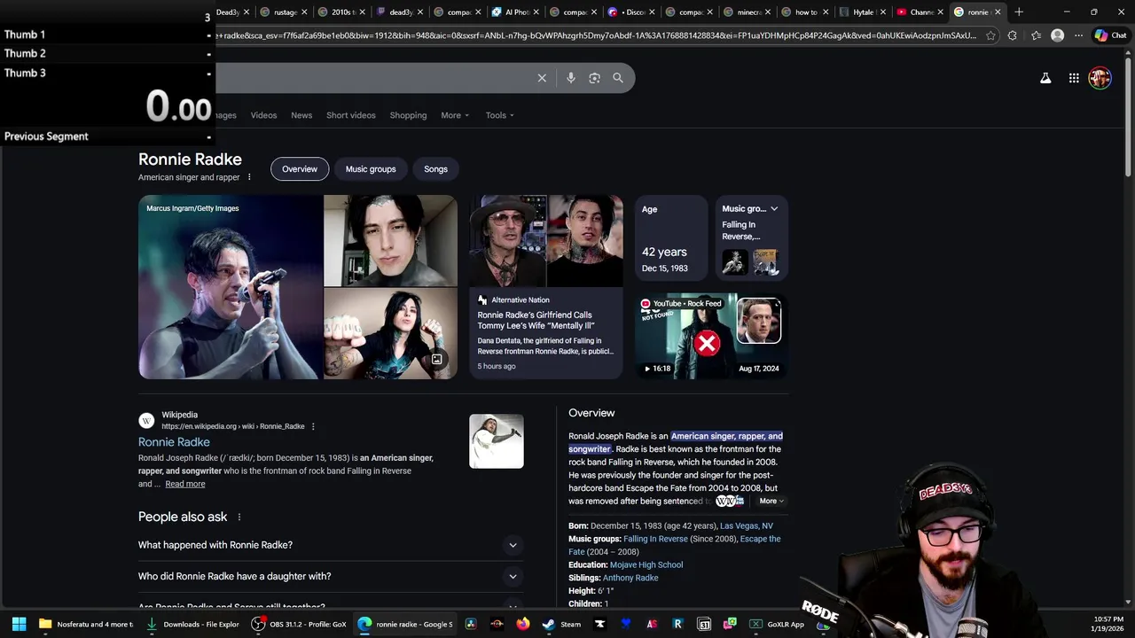
Task: Open the Ronnie Radke Wikipedia result
Action: [174, 442]
